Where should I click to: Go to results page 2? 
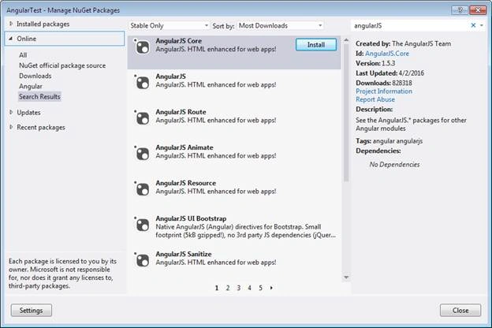(x=228, y=288)
